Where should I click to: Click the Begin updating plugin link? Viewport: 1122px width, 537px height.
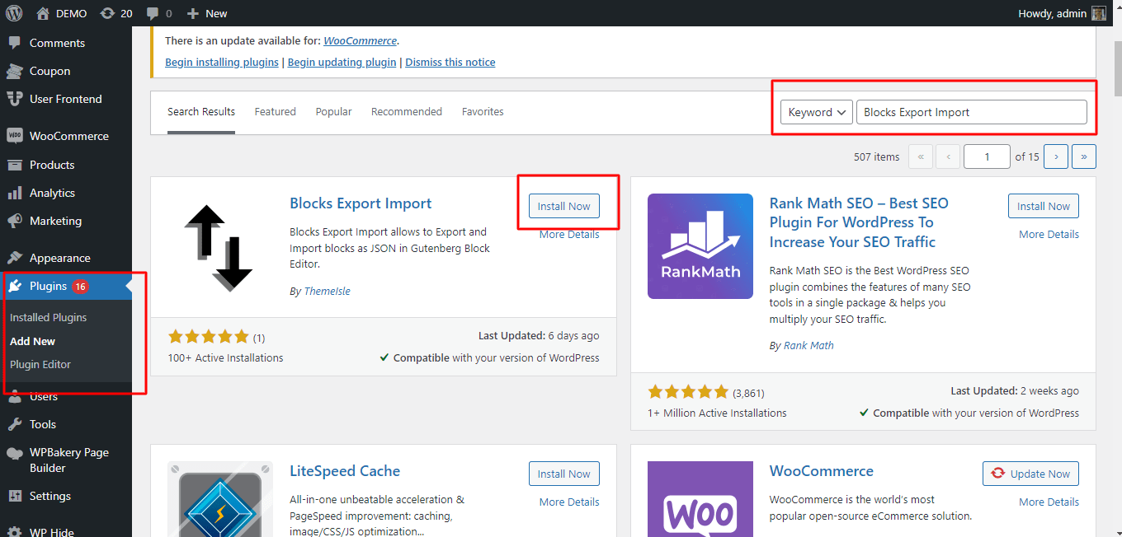click(342, 62)
